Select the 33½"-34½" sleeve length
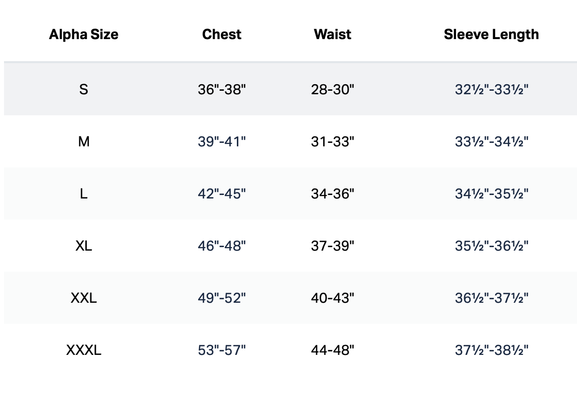The width and height of the screenshot is (577, 403). coord(492,142)
